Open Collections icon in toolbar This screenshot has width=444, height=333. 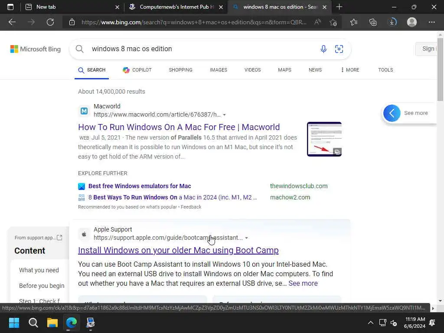pyautogui.click(x=373, y=22)
